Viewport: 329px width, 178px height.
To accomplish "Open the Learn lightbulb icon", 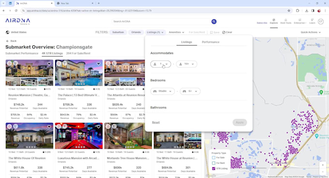I will click(312, 20).
